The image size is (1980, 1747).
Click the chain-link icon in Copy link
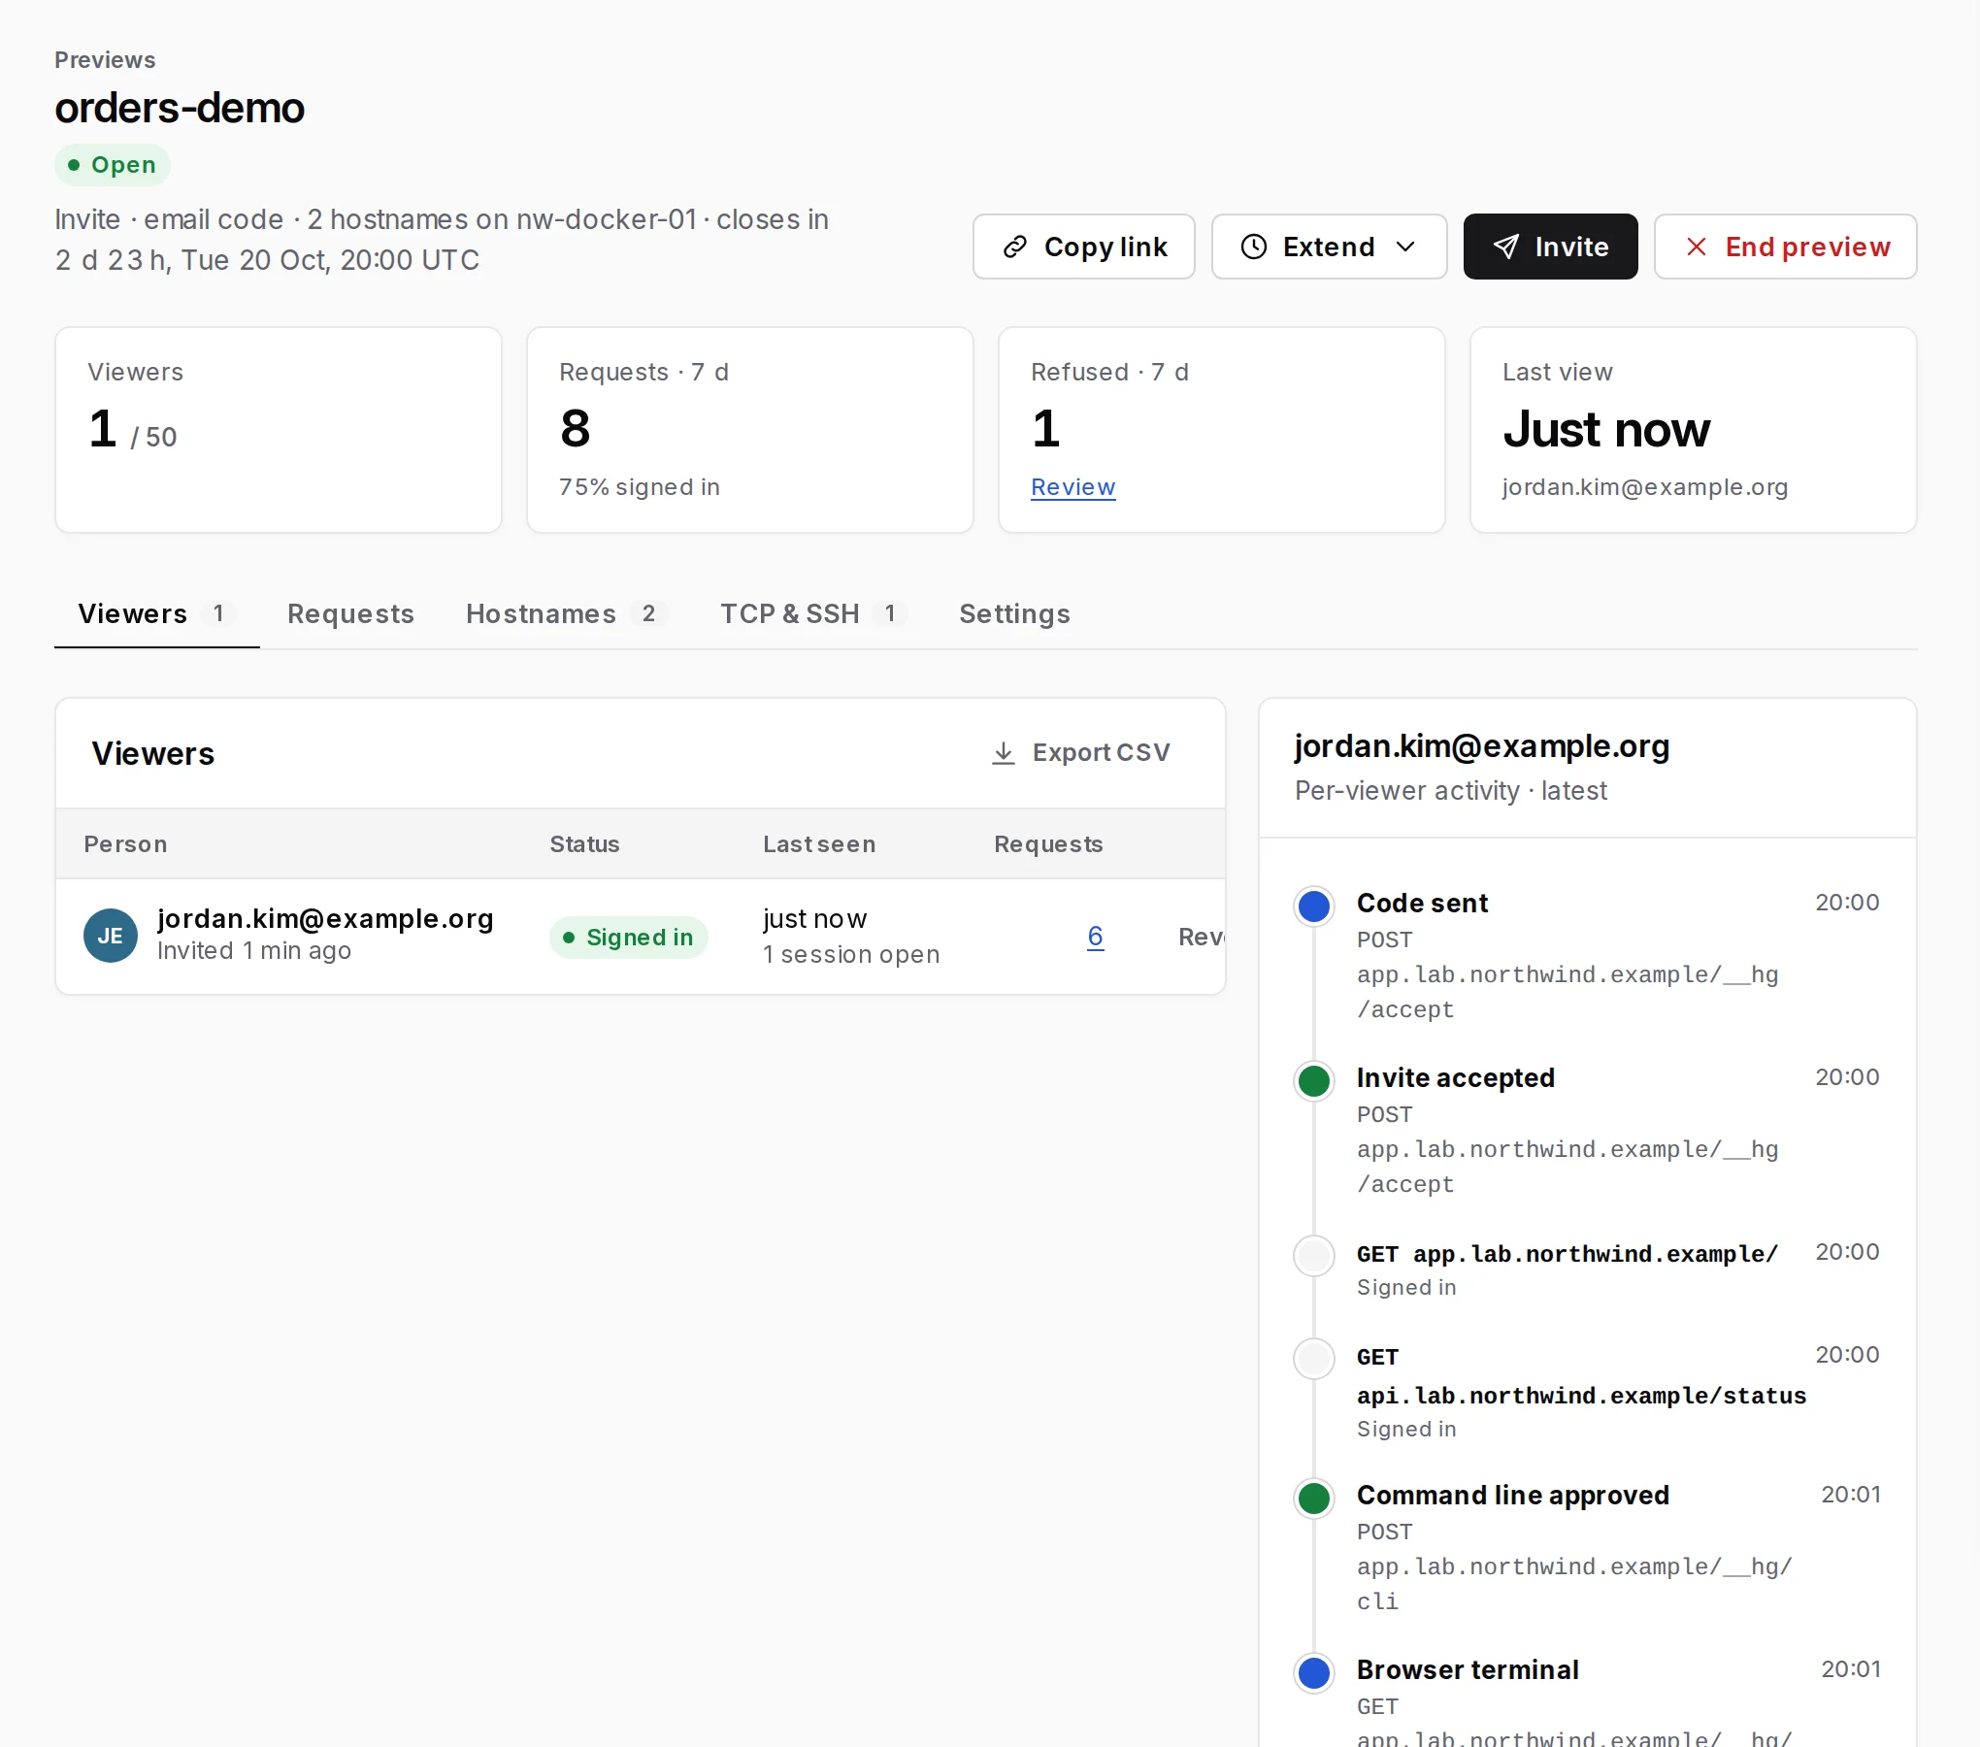(1015, 247)
